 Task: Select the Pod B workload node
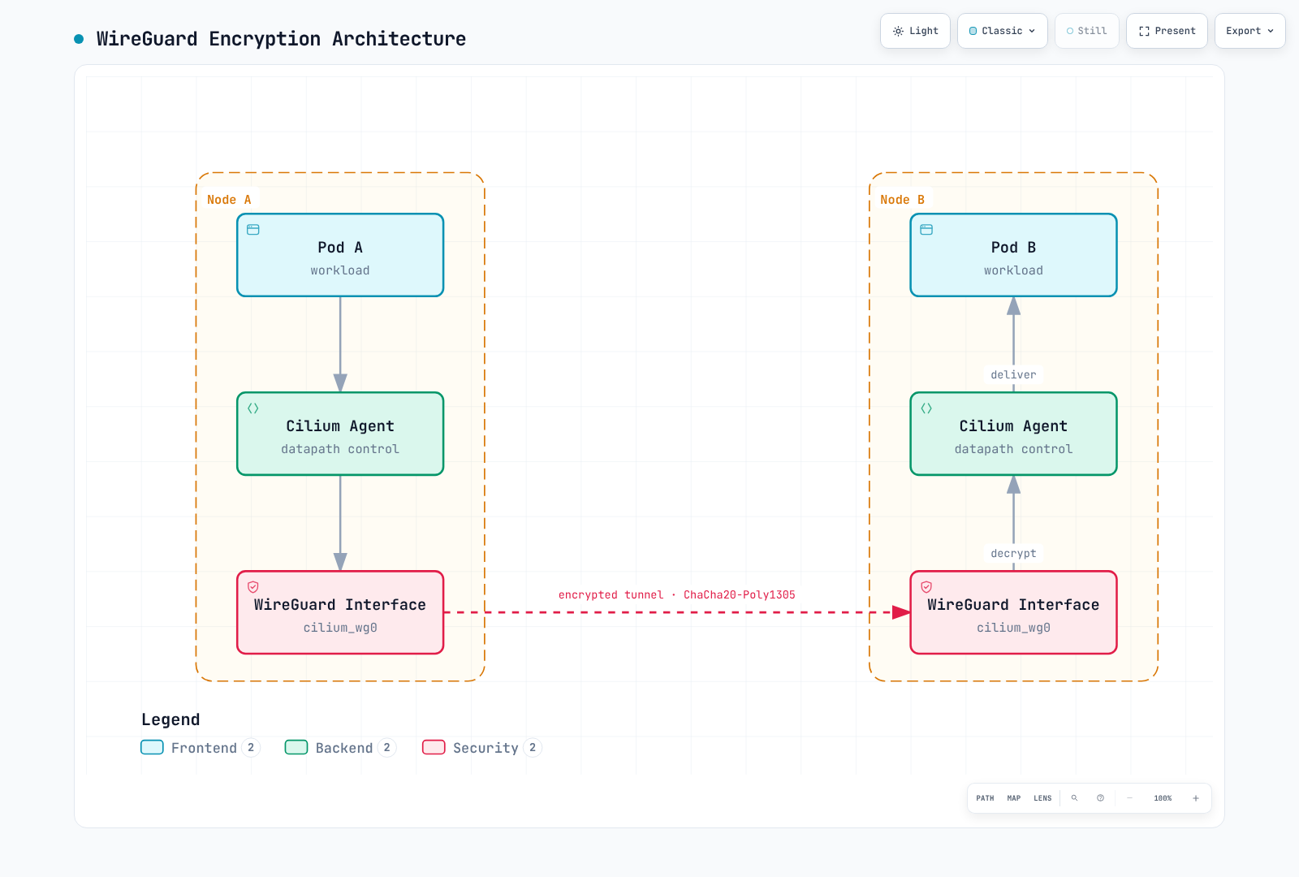[1013, 255]
